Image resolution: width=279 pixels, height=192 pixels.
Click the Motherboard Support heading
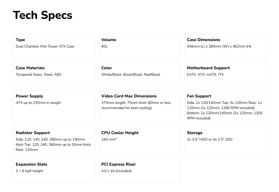point(208,68)
